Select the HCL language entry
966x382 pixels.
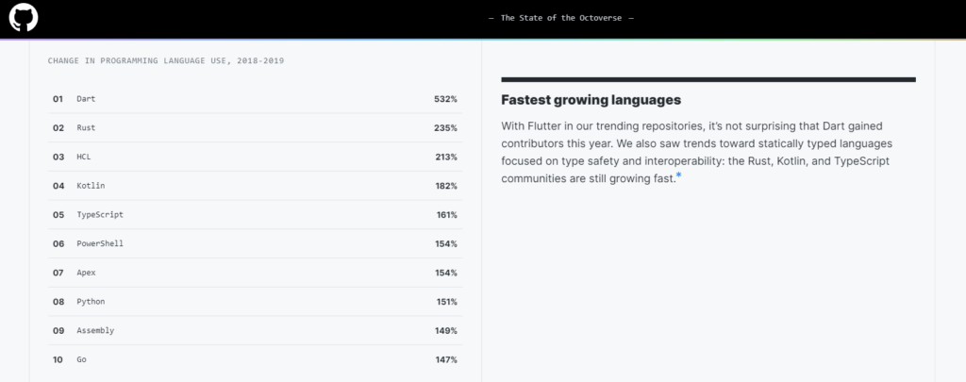[83, 157]
